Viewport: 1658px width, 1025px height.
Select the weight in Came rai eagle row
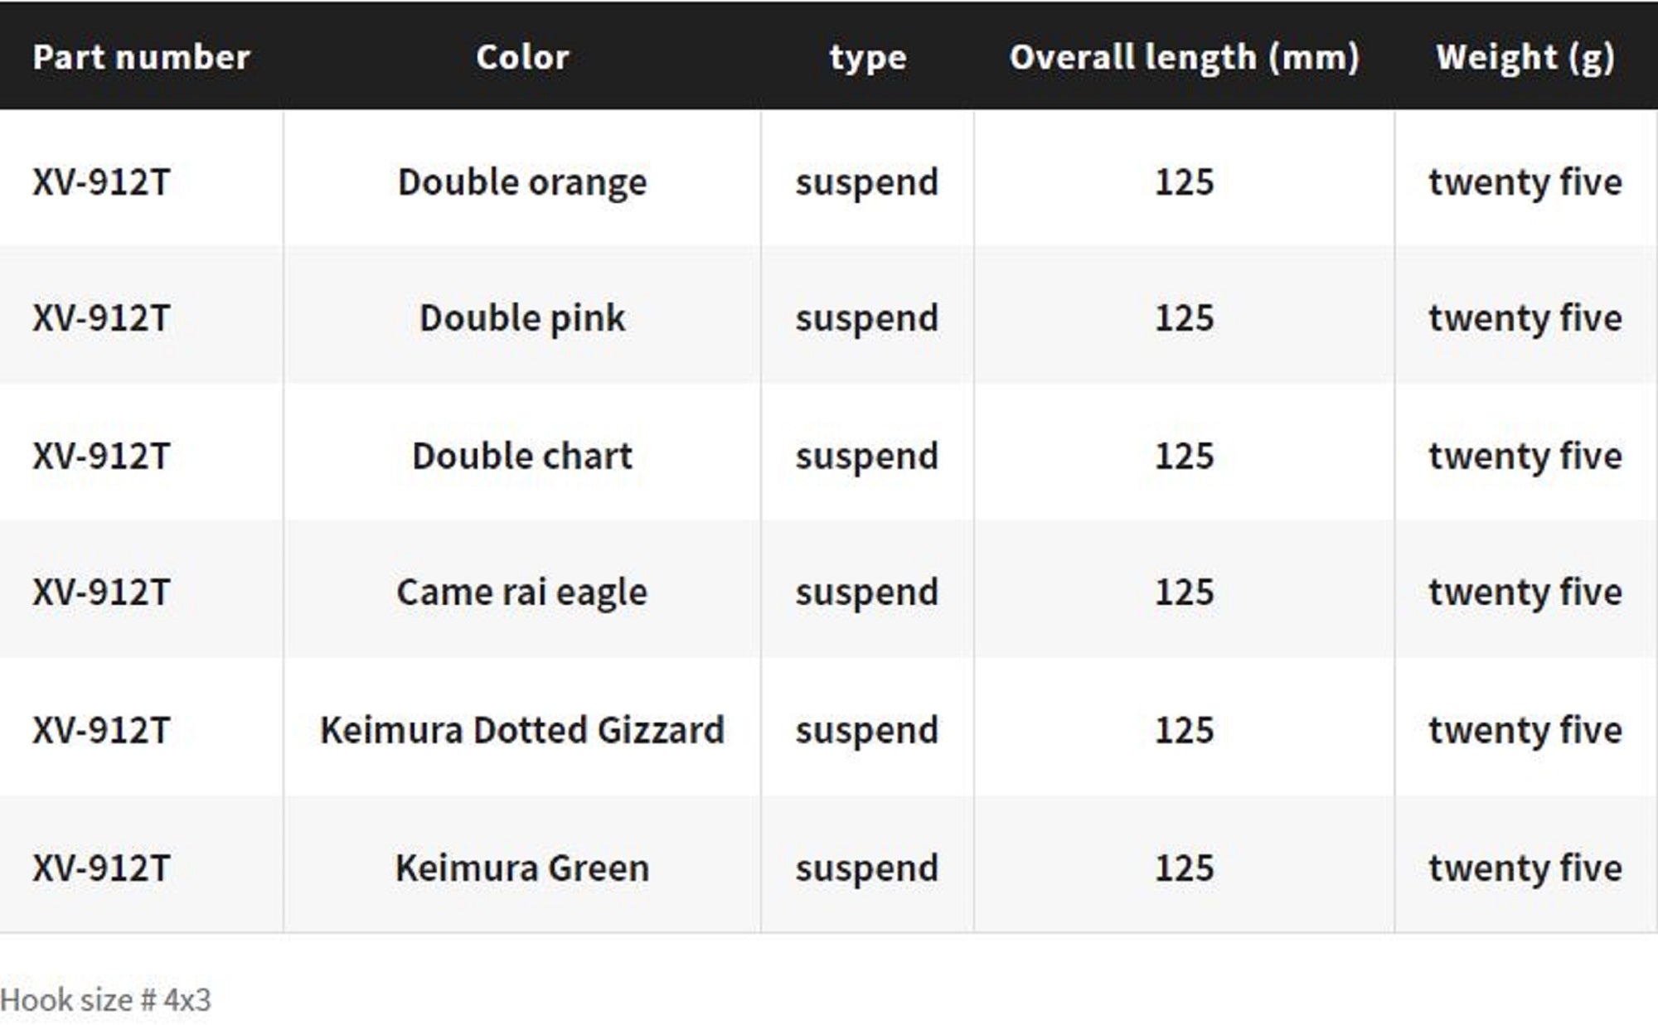pos(1525,592)
